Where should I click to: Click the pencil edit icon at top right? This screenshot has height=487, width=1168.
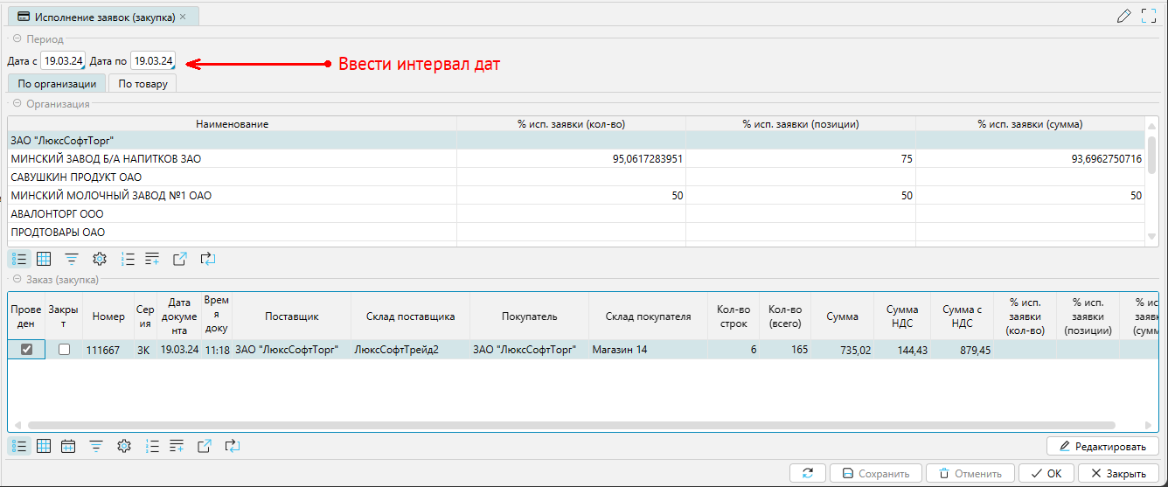(x=1124, y=16)
